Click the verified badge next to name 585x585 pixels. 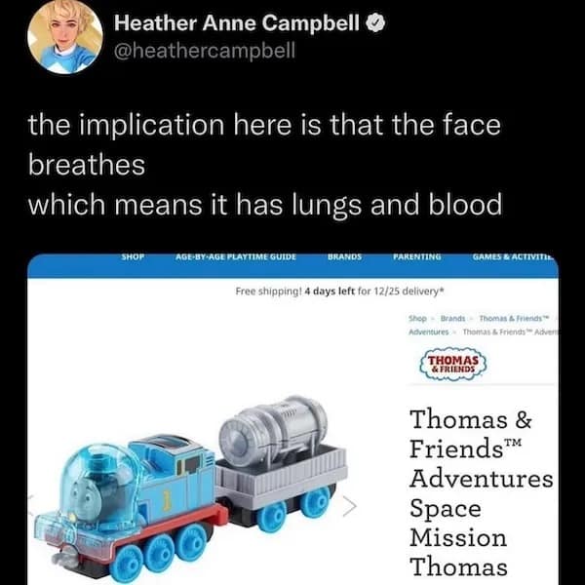374,23
